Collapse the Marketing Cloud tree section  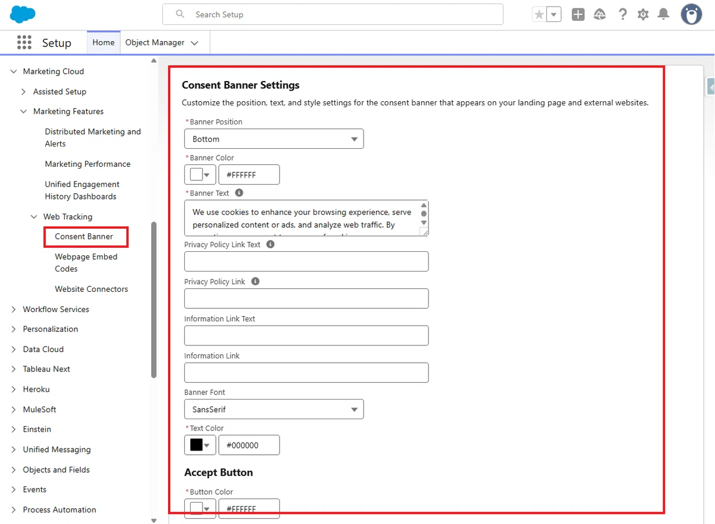(x=14, y=71)
